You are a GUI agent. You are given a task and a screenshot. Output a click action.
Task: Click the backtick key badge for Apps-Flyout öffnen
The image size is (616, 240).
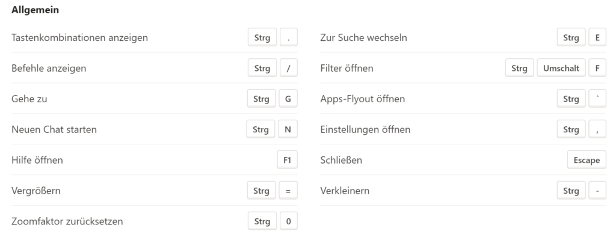pyautogui.click(x=597, y=99)
